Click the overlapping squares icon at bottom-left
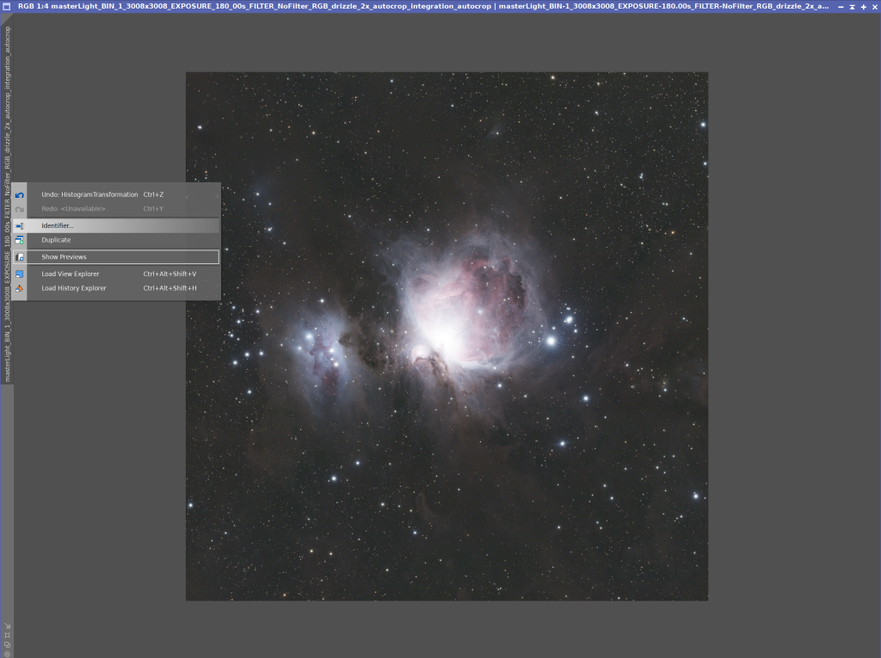The height and width of the screenshot is (658, 881). (7, 644)
